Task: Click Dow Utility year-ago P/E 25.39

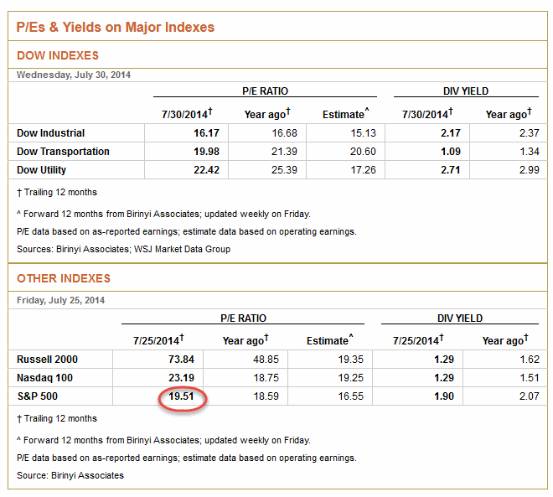Action: 284,169
